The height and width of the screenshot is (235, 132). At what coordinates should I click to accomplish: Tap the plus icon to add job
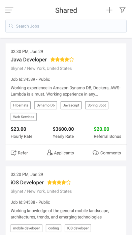[x=109, y=10]
